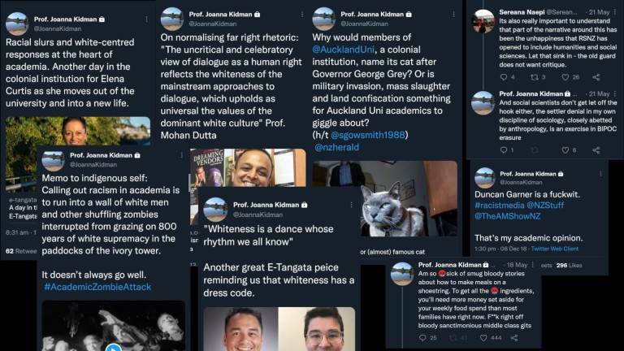Open the #racistmedia hashtag link

[x=499, y=206]
